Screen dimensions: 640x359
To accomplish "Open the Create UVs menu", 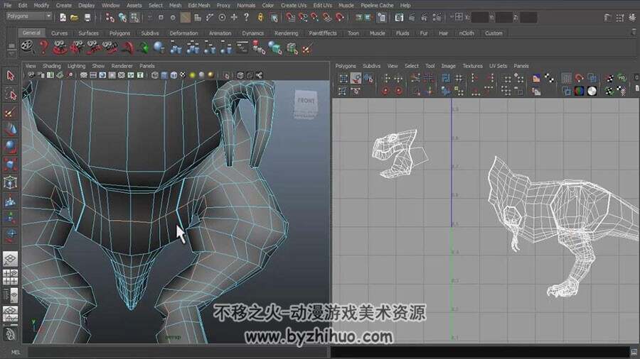I will pos(294,5).
